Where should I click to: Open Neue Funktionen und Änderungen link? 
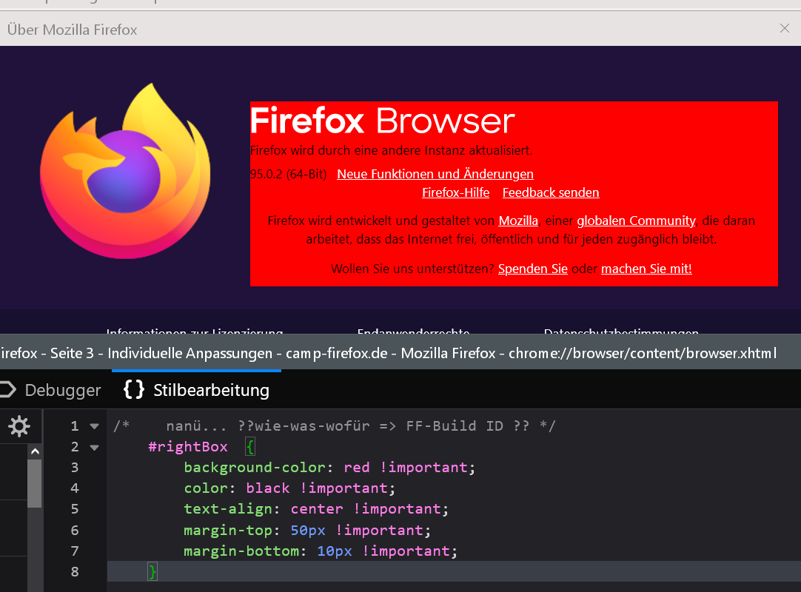click(x=435, y=175)
